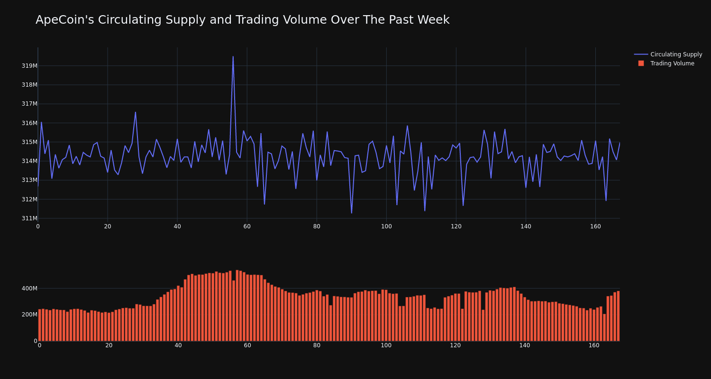
Task: Click x-axis label 120 on supply chart
Action: [x=456, y=226]
